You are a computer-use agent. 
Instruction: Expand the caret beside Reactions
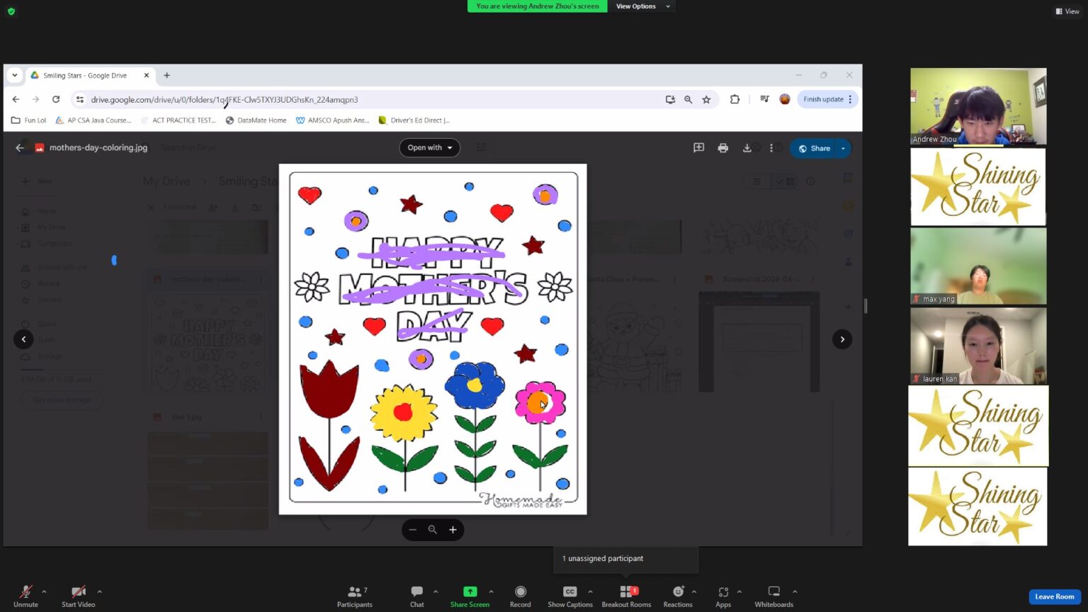pyautogui.click(x=694, y=591)
